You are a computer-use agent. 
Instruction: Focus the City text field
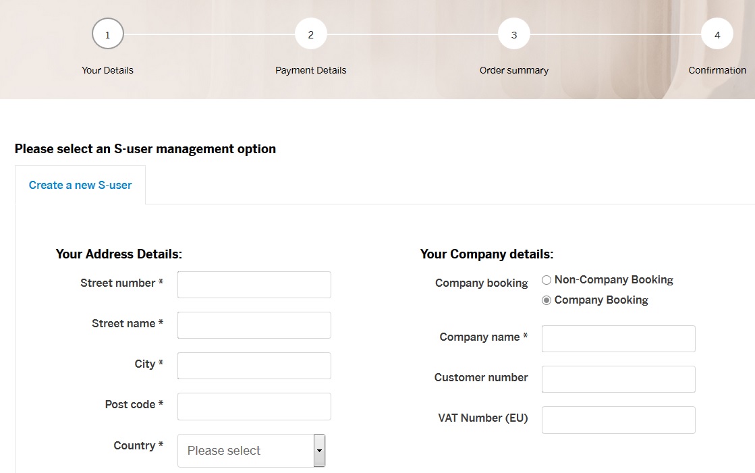coord(254,366)
